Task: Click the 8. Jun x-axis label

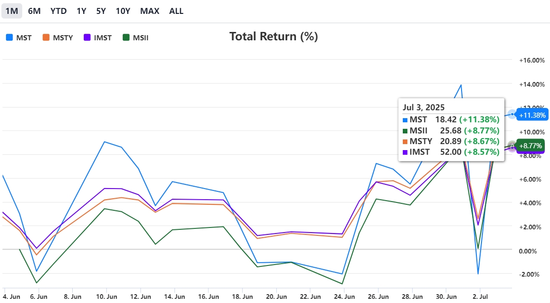Action: click(73, 297)
